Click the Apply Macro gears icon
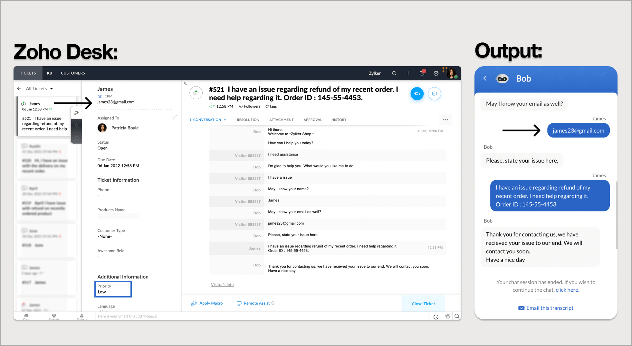 click(x=194, y=303)
